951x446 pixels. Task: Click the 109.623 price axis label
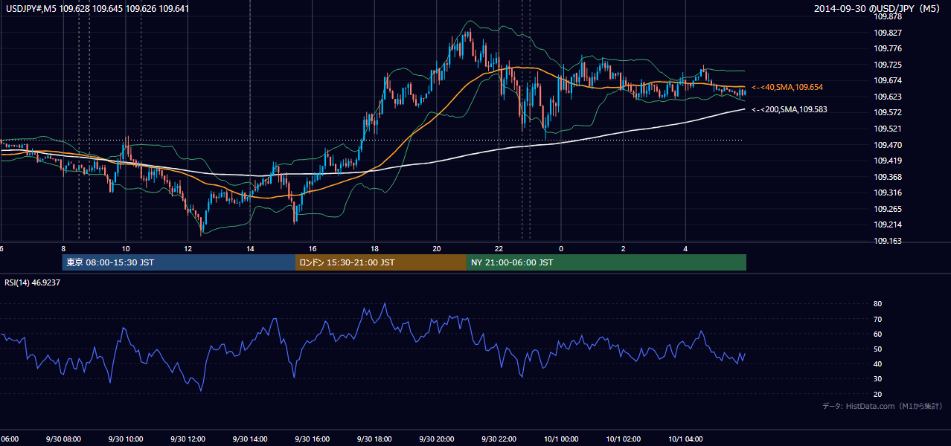click(x=888, y=97)
